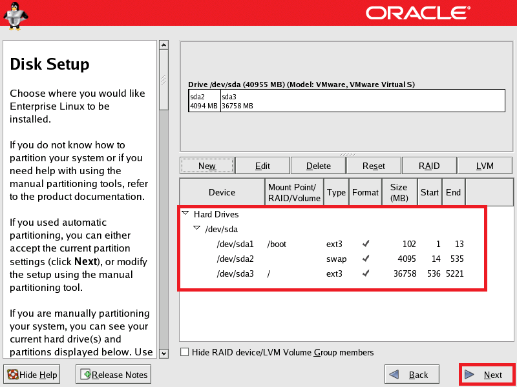
Task: Go Back to previous step
Action: [412, 375]
